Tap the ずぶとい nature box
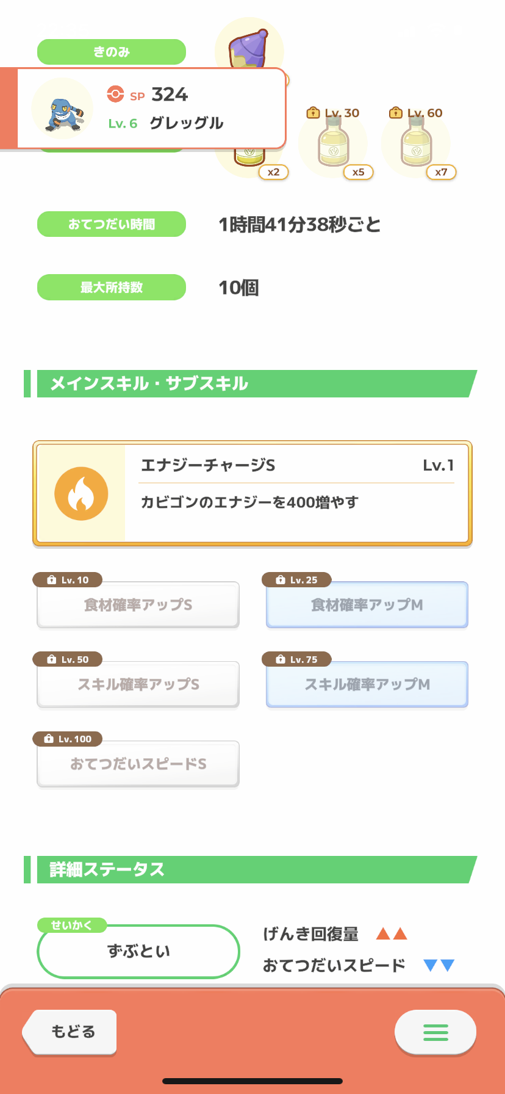This screenshot has height=1094, width=505. point(138,951)
